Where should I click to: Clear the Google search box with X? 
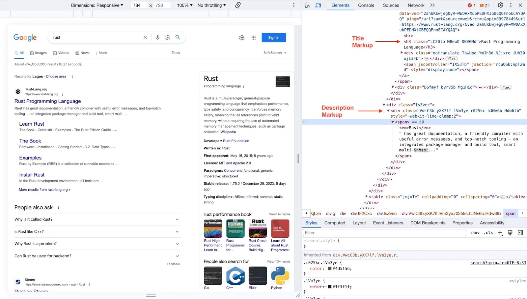pos(145,38)
